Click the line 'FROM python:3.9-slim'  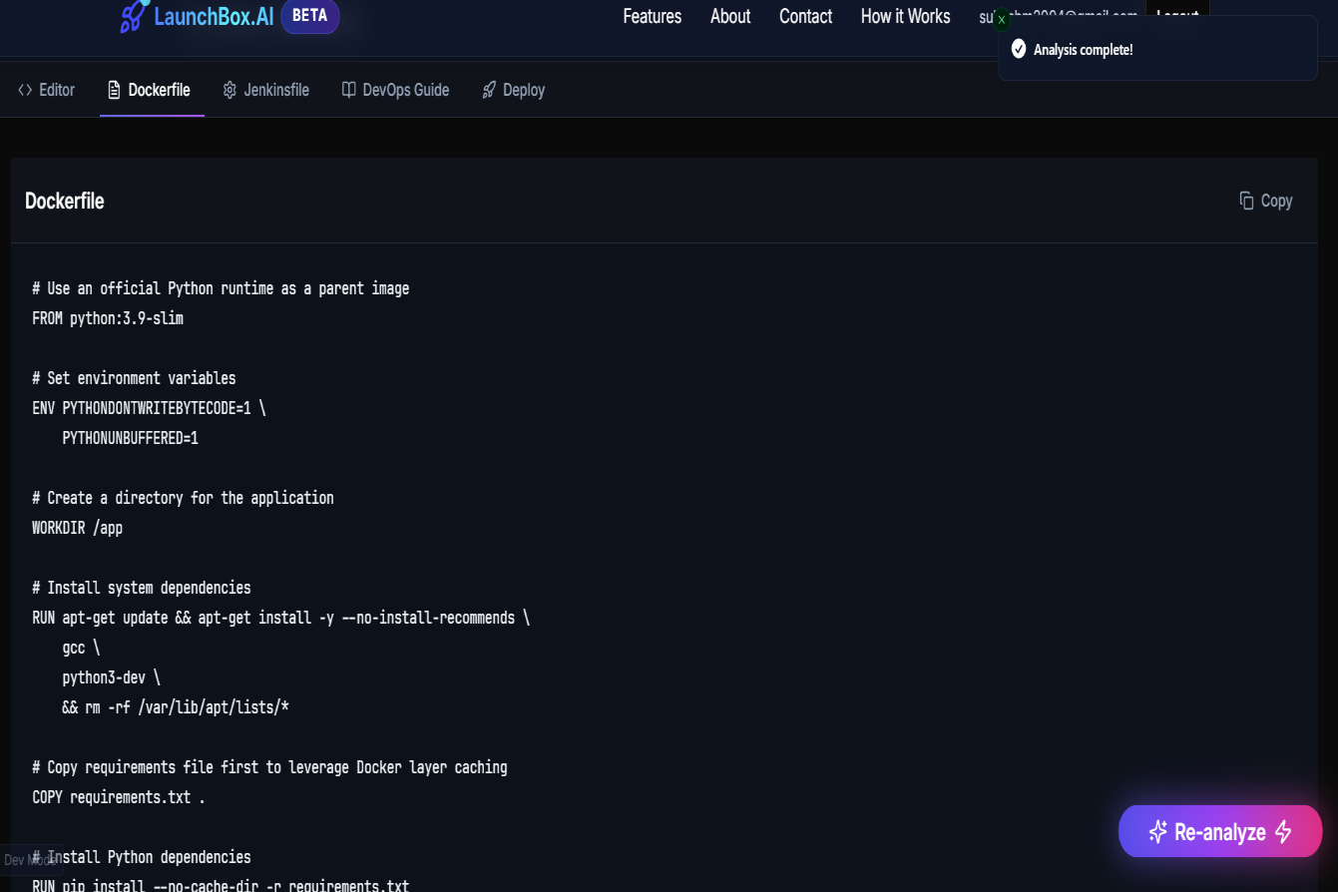pos(108,318)
